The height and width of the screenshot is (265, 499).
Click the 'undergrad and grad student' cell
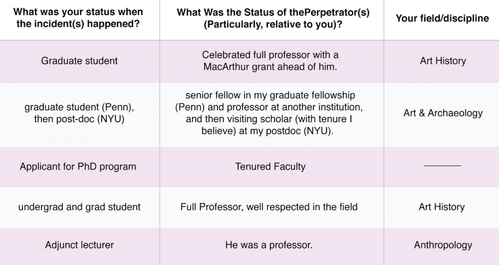pos(79,207)
